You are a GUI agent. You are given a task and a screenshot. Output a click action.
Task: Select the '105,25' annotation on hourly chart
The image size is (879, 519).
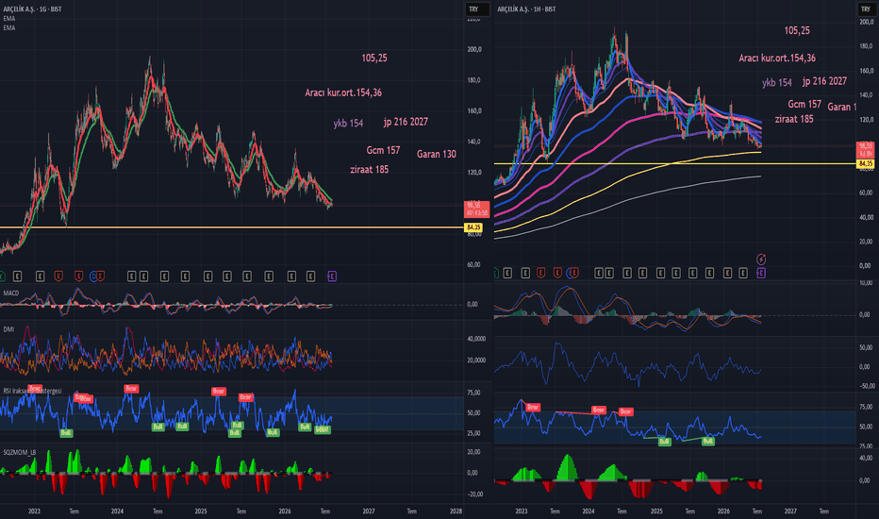797,30
